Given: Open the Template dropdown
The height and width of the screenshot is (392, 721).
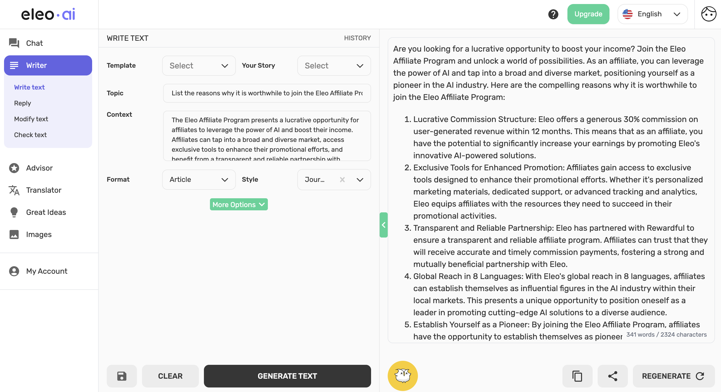Looking at the screenshot, I should (x=199, y=65).
